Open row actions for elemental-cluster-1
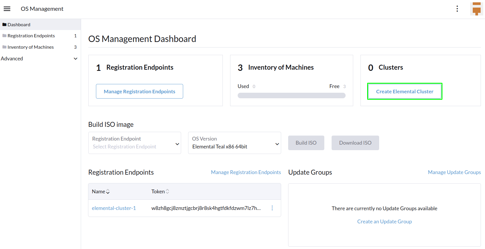The image size is (485, 249). click(272, 208)
